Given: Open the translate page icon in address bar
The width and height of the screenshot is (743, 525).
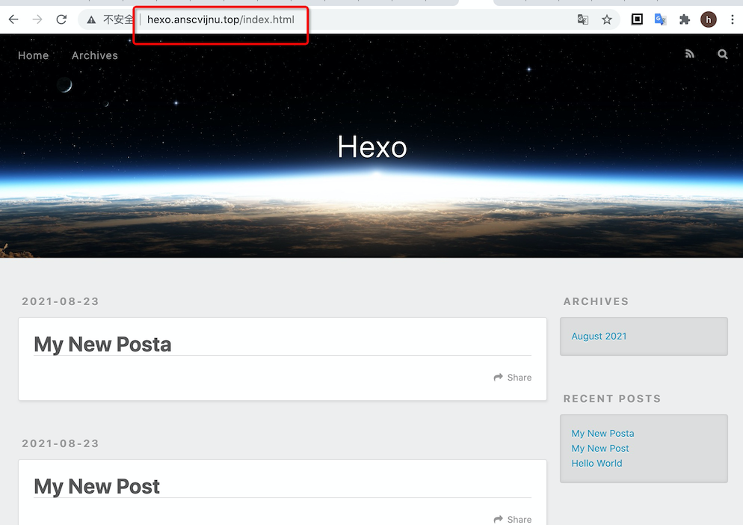Looking at the screenshot, I should click(583, 19).
